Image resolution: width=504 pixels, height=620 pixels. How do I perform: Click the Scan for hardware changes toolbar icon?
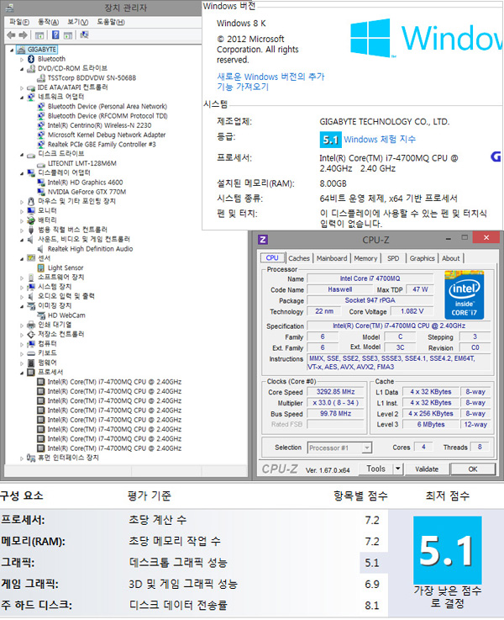click(x=84, y=35)
